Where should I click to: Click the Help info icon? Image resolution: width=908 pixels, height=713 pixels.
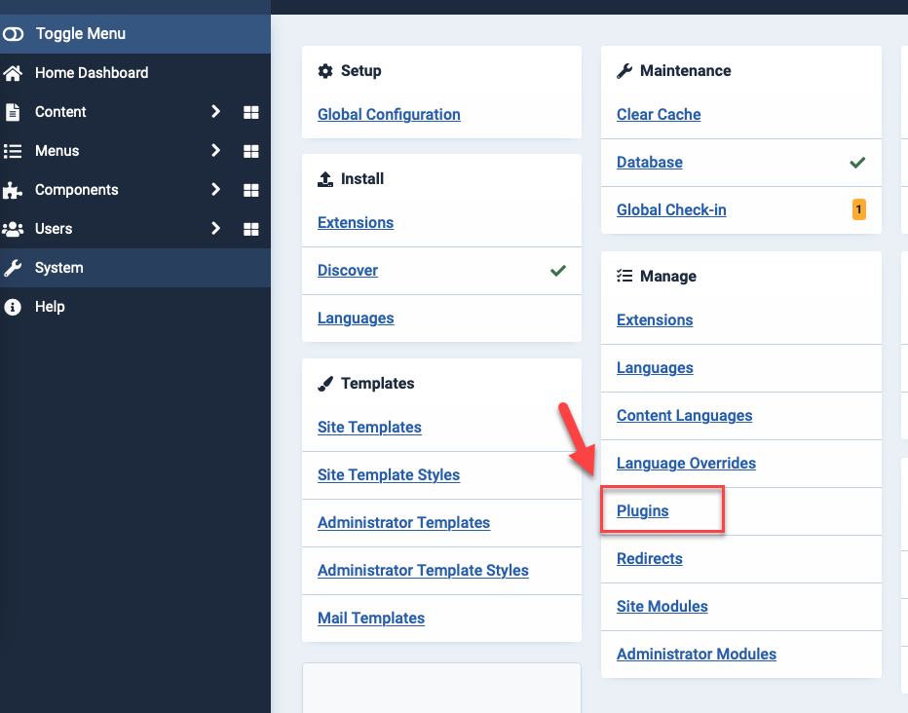(x=14, y=307)
